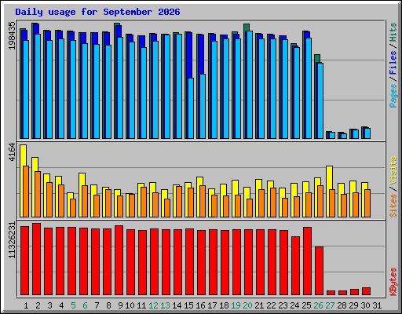Click the cyan pages bar for day 15

click(x=191, y=108)
